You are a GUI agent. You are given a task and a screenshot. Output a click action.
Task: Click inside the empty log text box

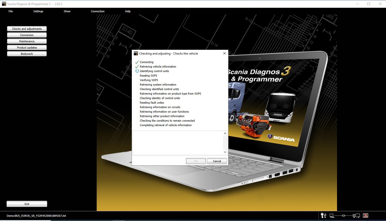click(x=178, y=143)
